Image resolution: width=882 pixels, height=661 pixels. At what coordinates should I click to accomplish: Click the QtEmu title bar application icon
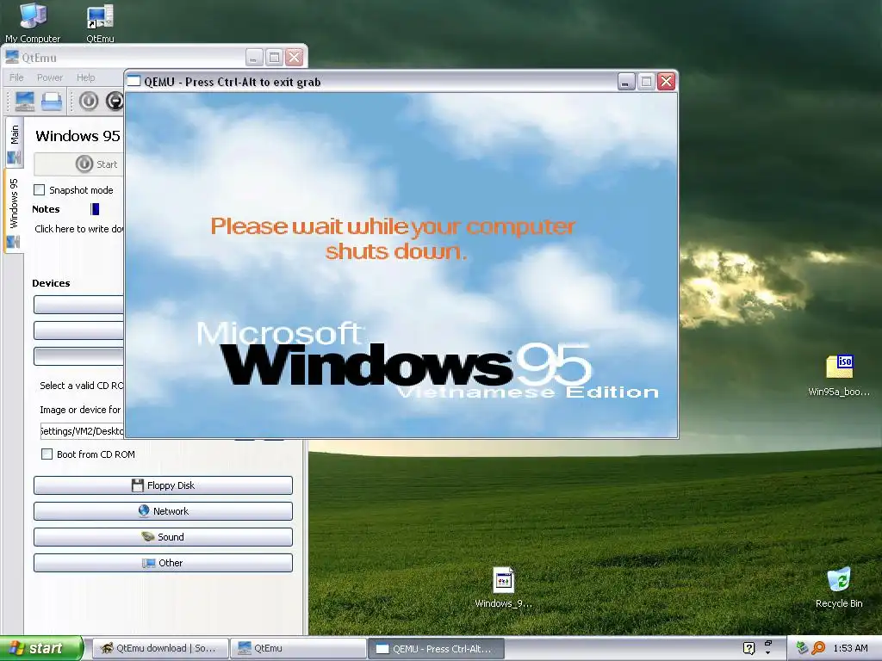12,58
